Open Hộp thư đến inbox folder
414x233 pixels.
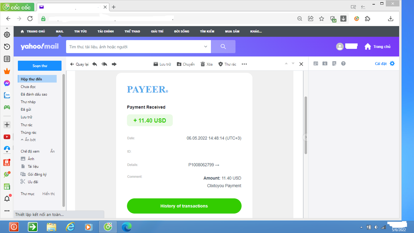(37, 79)
